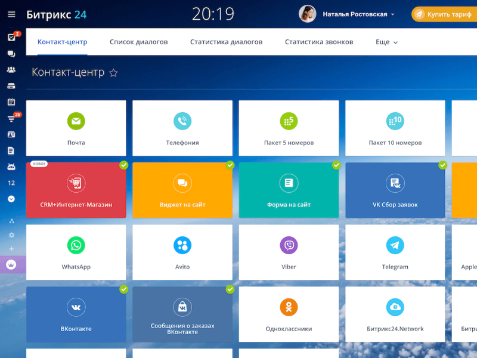Viewport: 477px width, 358px height.
Task: Click the Битрикс 24 logo
Action: (56, 14)
